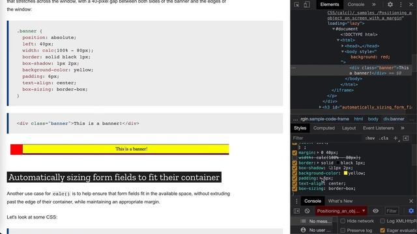Select the drawer Console tab
Screen dimensions: 417x234
[313, 201]
